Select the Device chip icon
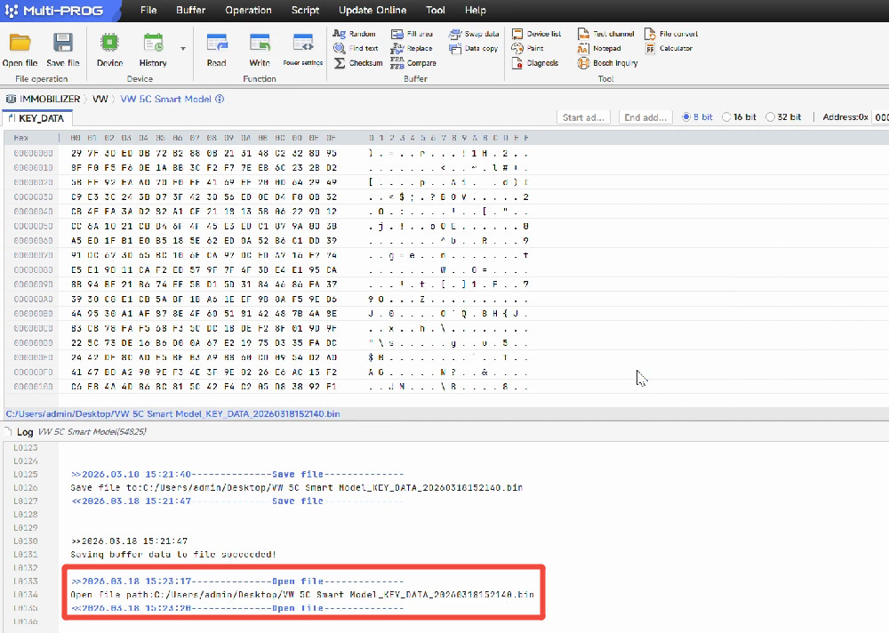 click(109, 44)
